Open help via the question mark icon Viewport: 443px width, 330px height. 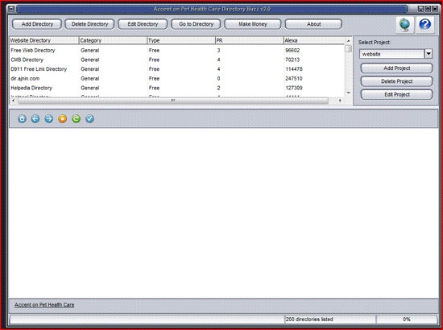click(425, 25)
